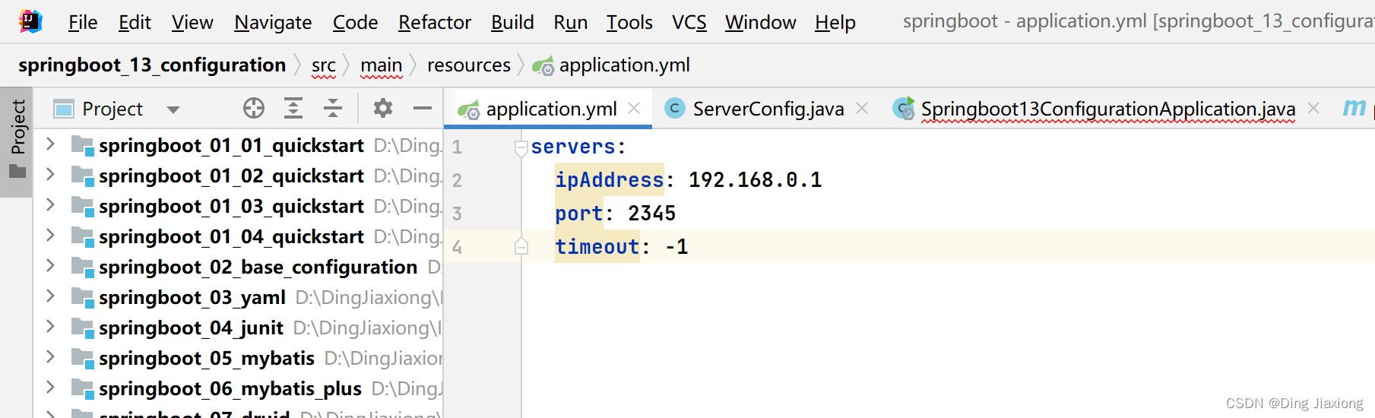
Task: Select springboot_05_mybatis tree item
Action: 207,359
